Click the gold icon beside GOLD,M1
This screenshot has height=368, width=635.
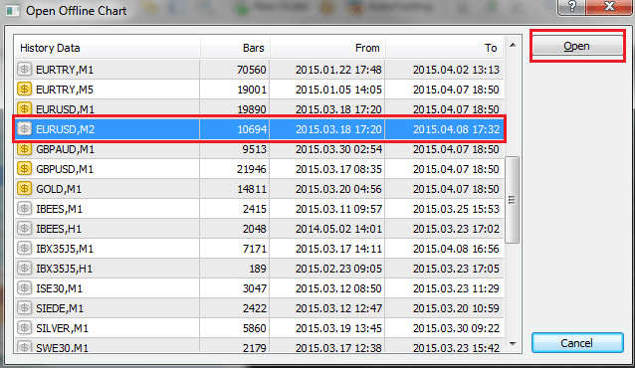click(24, 188)
